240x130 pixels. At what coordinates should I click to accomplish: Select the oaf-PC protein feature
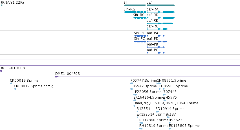pos(156,53)
